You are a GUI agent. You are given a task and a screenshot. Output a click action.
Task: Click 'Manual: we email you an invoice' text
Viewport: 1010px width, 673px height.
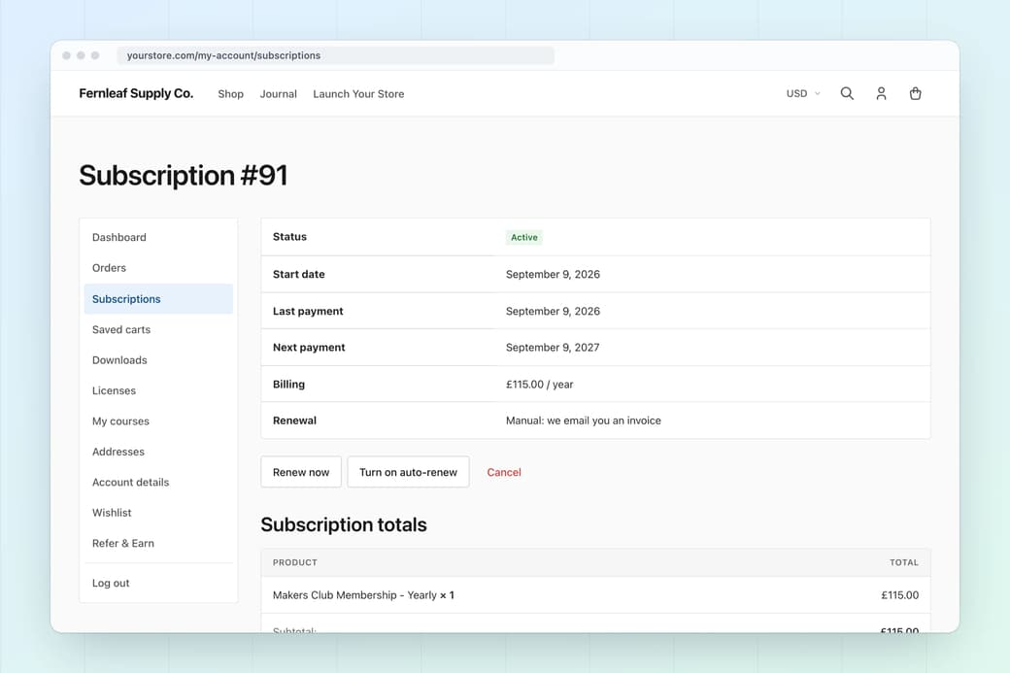click(583, 421)
